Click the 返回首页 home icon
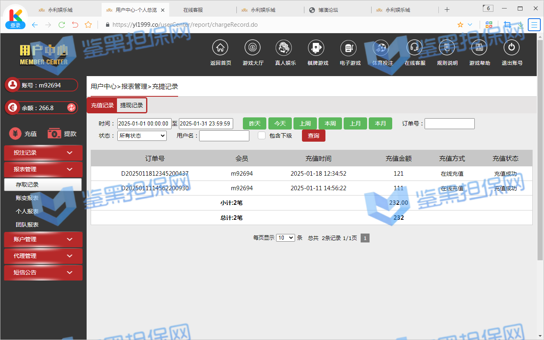544x340 pixels. (220, 48)
